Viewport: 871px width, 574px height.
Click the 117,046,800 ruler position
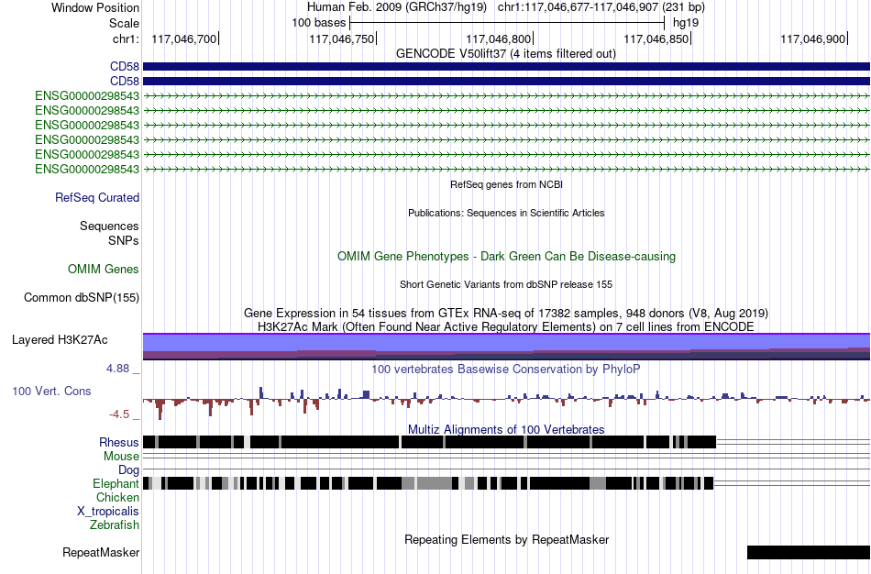499,39
